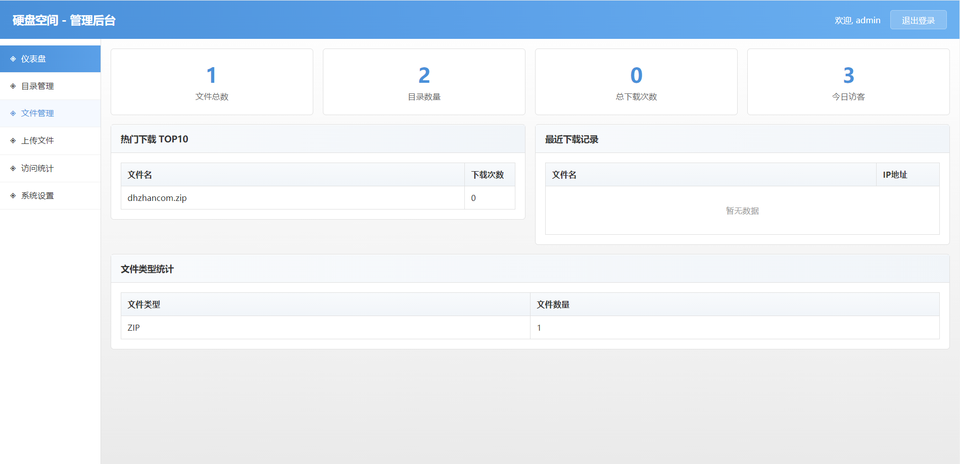Open the 目录管理 menu item
Image resolution: width=960 pixels, height=464 pixels.
coord(37,86)
